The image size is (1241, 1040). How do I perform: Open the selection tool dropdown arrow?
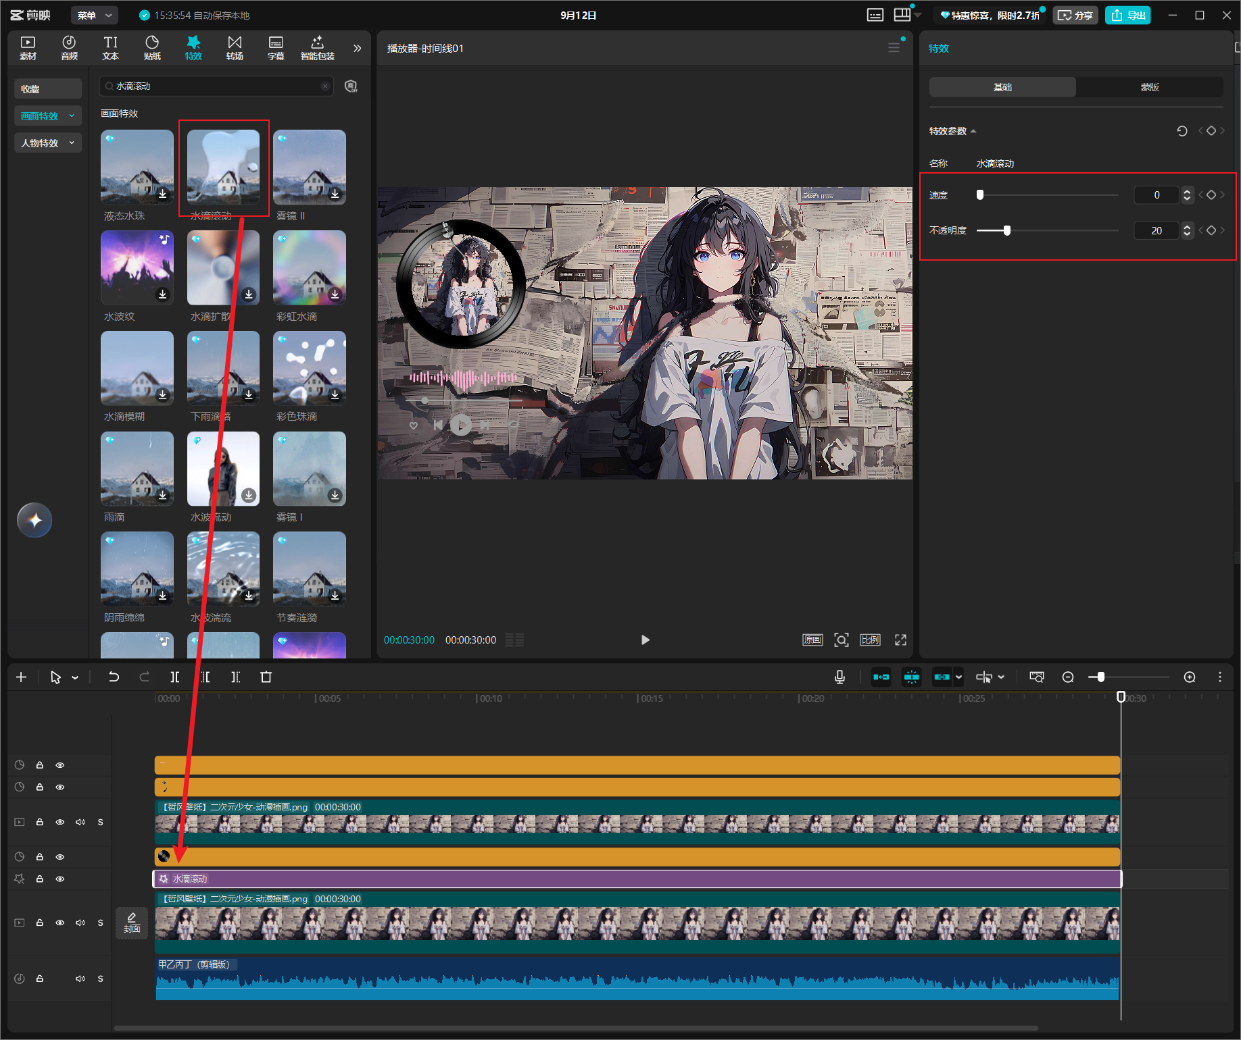tap(75, 677)
